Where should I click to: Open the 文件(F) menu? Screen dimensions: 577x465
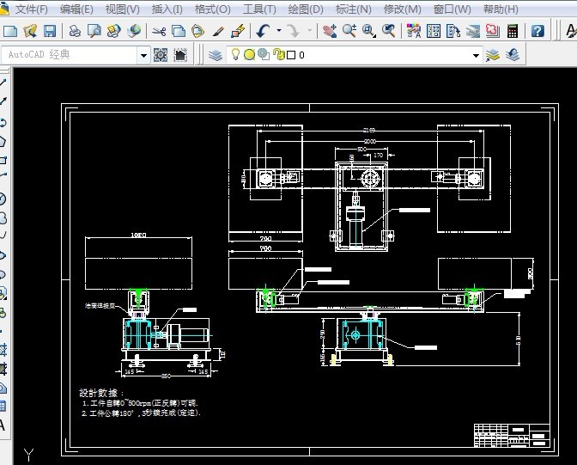32,9
